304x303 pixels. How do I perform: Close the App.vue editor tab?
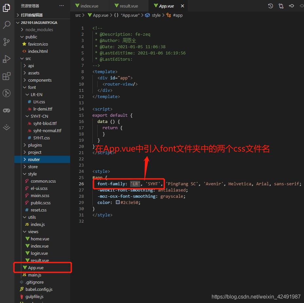pos(182,6)
